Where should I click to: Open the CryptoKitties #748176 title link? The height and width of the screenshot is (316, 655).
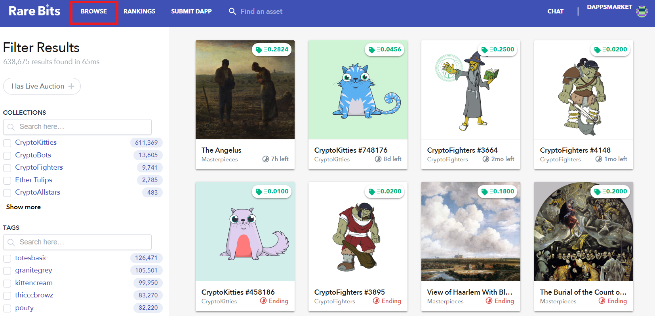tap(351, 150)
